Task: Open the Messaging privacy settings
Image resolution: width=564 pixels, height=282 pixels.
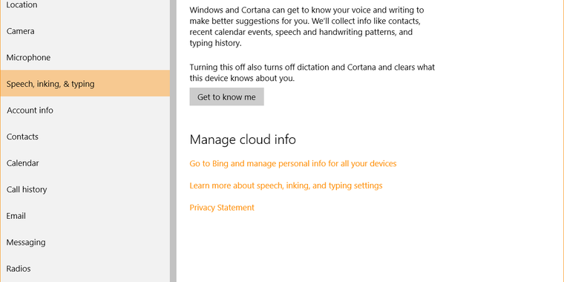Action: (x=85, y=243)
